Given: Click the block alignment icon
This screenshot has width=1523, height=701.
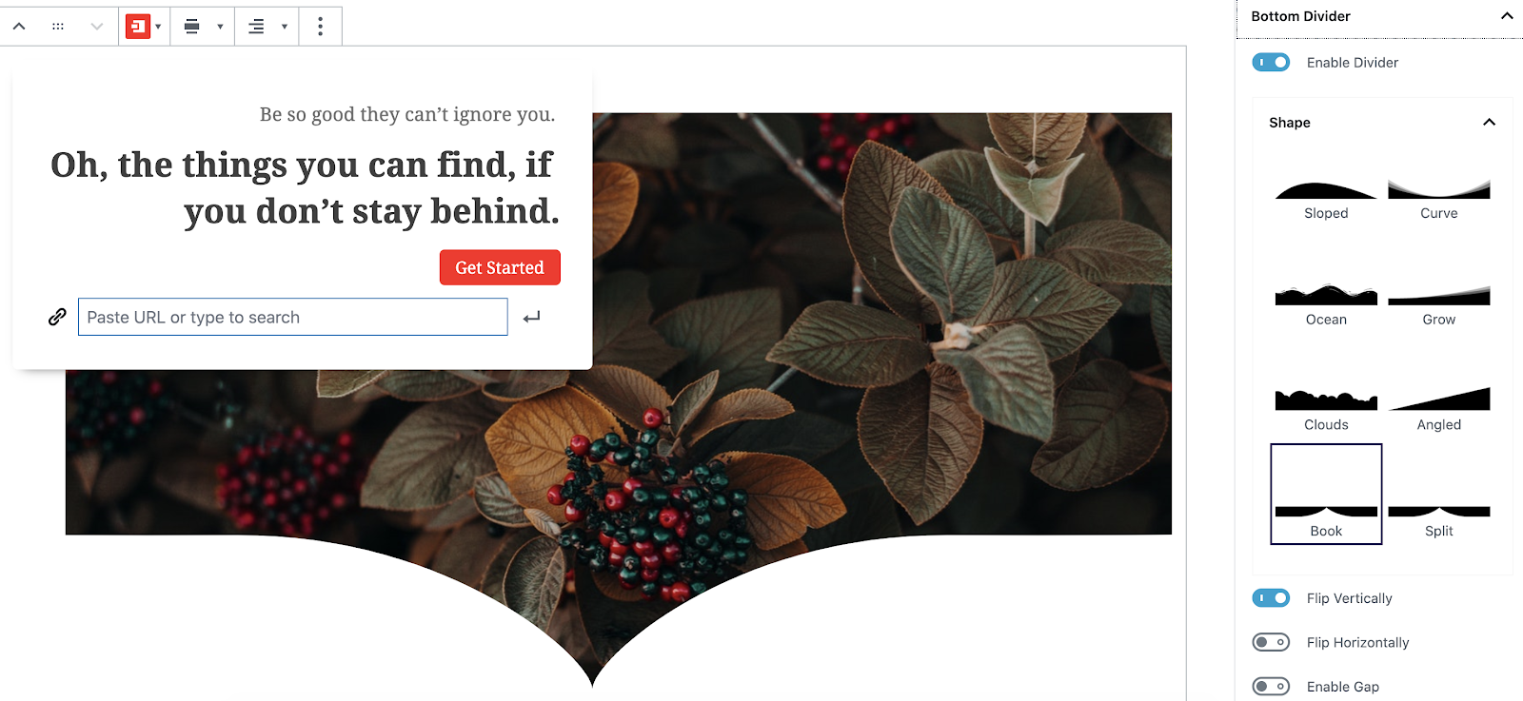Looking at the screenshot, I should 192,27.
